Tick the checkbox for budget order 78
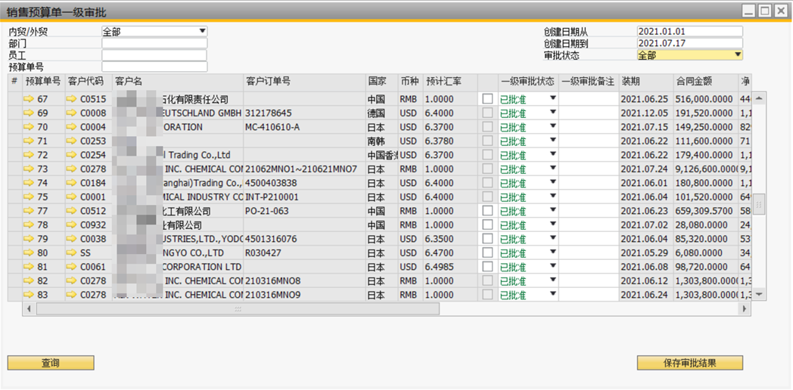The height and width of the screenshot is (390, 793). pos(487,224)
